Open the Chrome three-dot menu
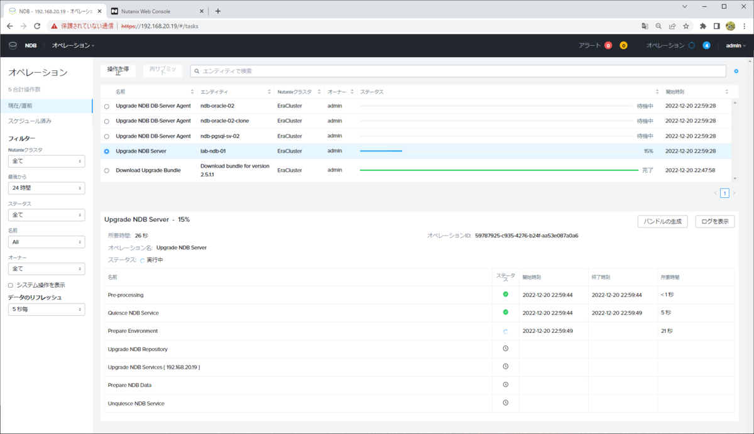This screenshot has width=754, height=434. (x=745, y=26)
